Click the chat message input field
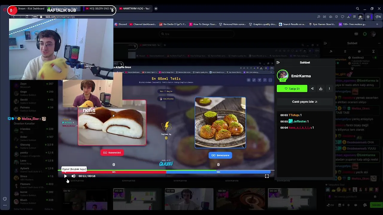Image resolution: width=383 pixels, height=215 pixels. [x=352, y=197]
